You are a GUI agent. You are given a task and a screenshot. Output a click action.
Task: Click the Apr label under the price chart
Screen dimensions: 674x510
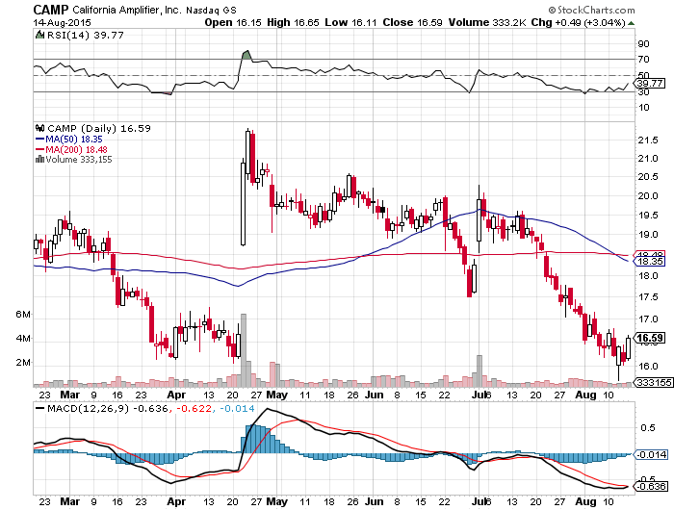tap(176, 395)
